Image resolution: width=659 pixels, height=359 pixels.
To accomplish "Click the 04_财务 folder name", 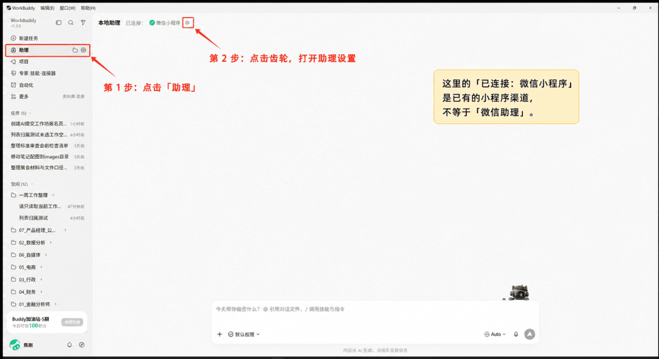I will click(x=27, y=292).
